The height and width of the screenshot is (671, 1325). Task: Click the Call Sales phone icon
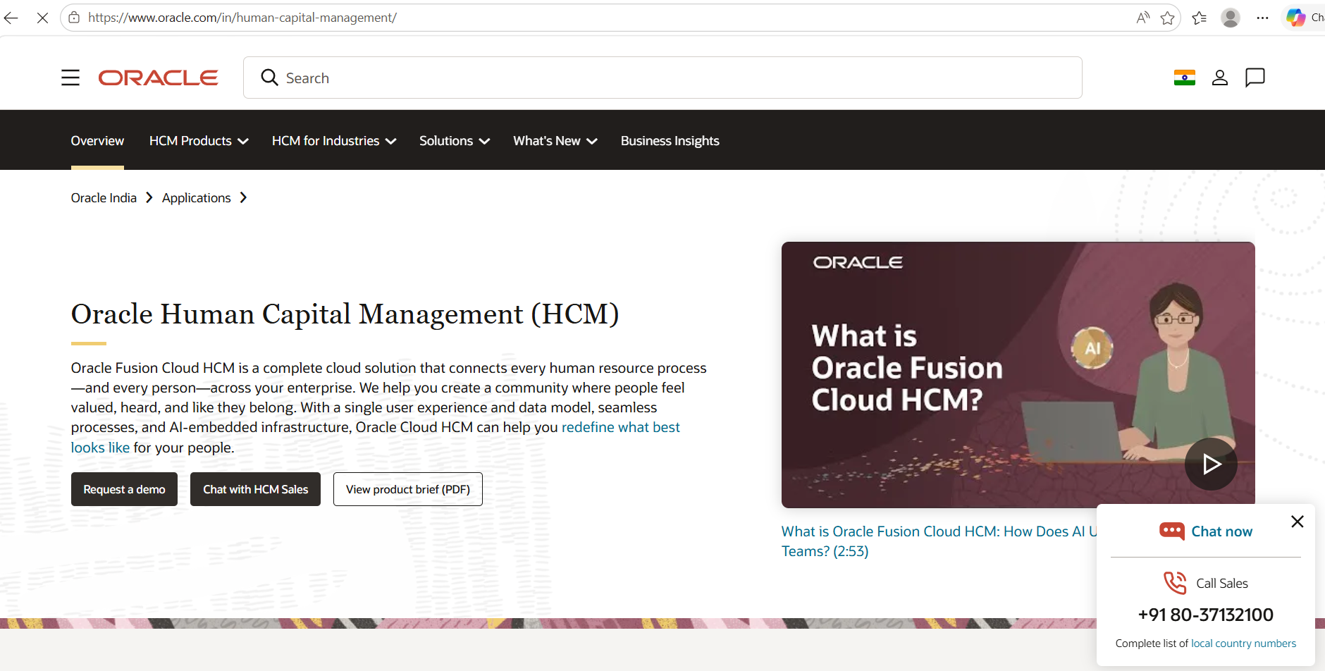point(1175,583)
